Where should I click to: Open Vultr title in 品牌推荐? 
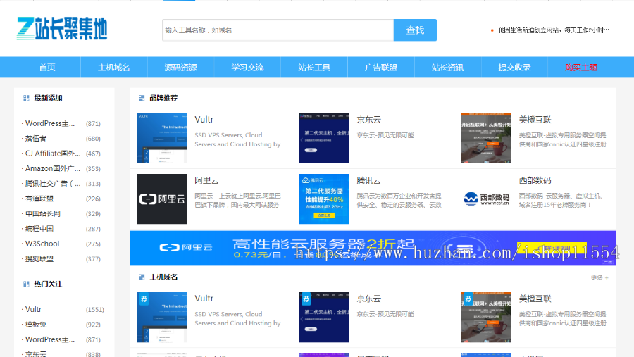204,120
